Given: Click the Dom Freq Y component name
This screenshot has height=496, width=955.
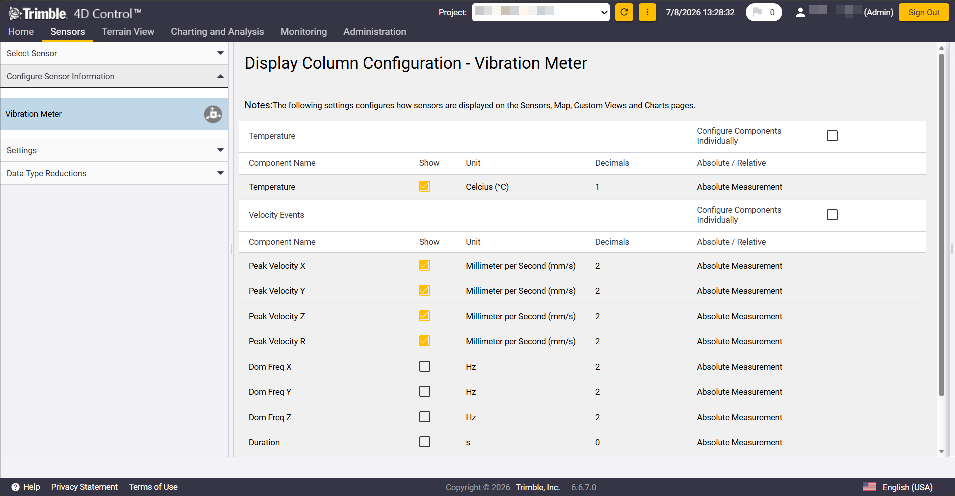Looking at the screenshot, I should (270, 392).
